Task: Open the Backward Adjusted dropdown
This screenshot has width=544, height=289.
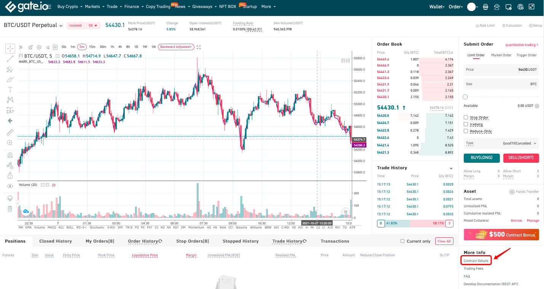Action: [176, 47]
